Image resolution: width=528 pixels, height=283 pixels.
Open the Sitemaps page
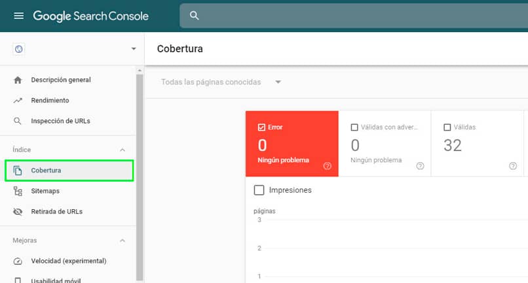[68, 191]
